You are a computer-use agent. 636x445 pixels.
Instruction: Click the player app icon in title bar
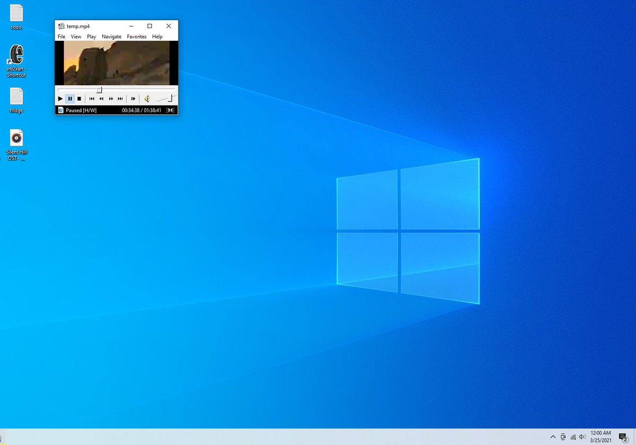coord(61,26)
